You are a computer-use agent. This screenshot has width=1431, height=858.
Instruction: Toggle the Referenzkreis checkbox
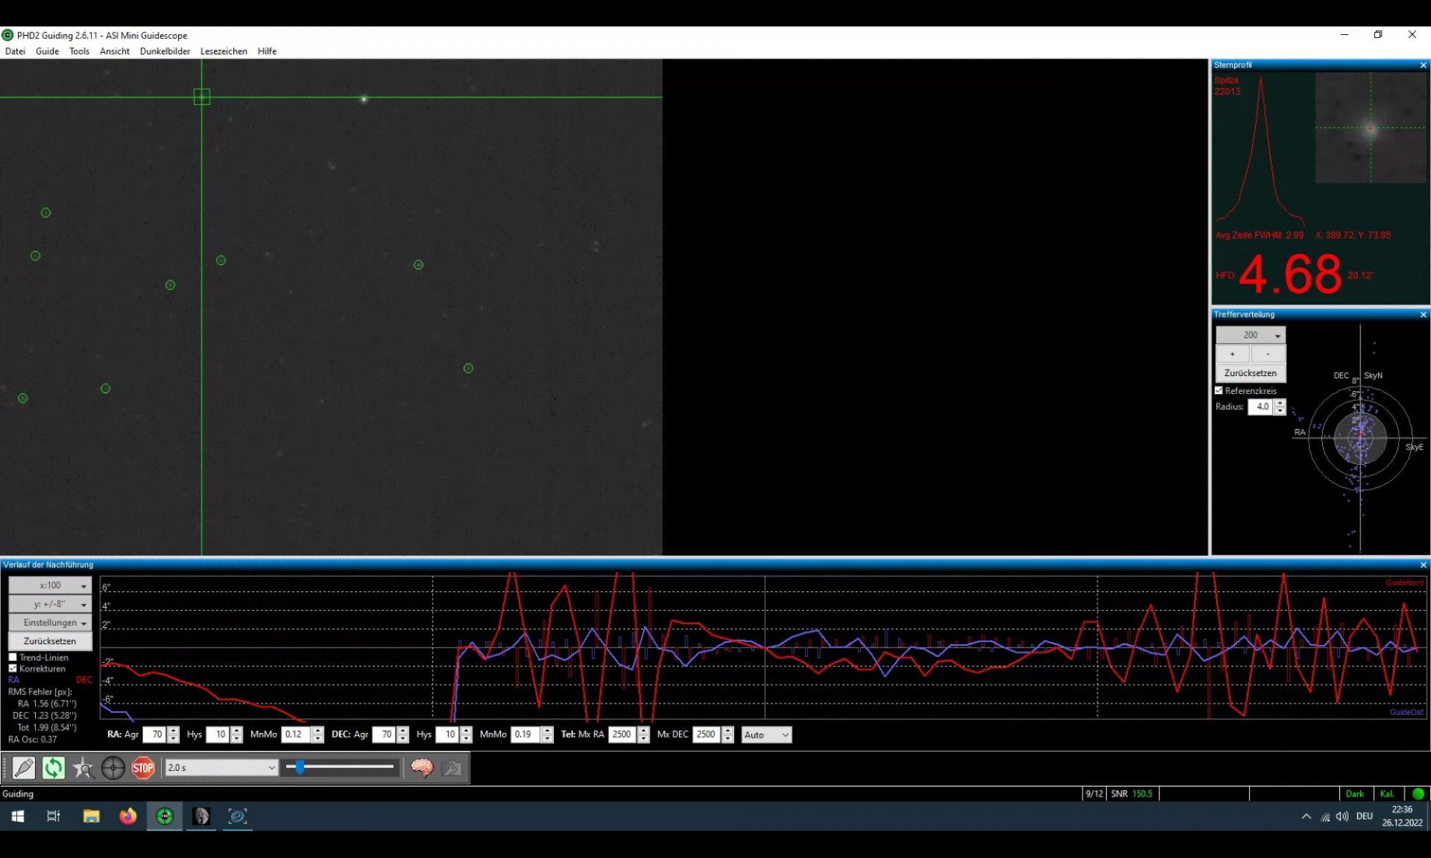[x=1219, y=391]
